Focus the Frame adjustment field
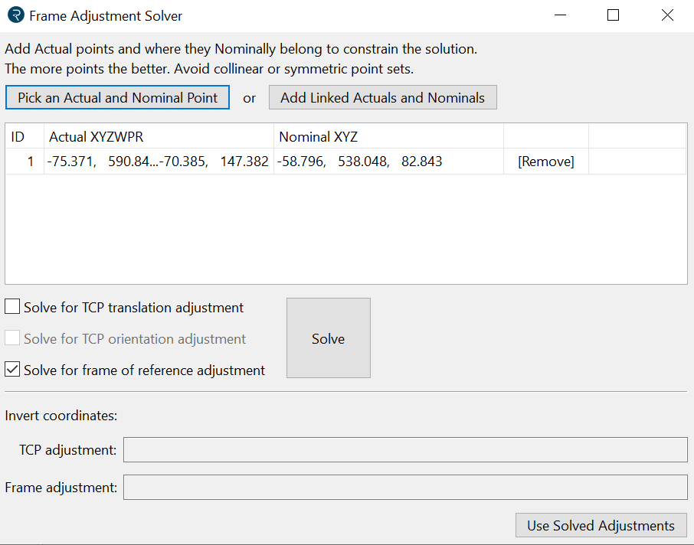The image size is (694, 545). (405, 487)
